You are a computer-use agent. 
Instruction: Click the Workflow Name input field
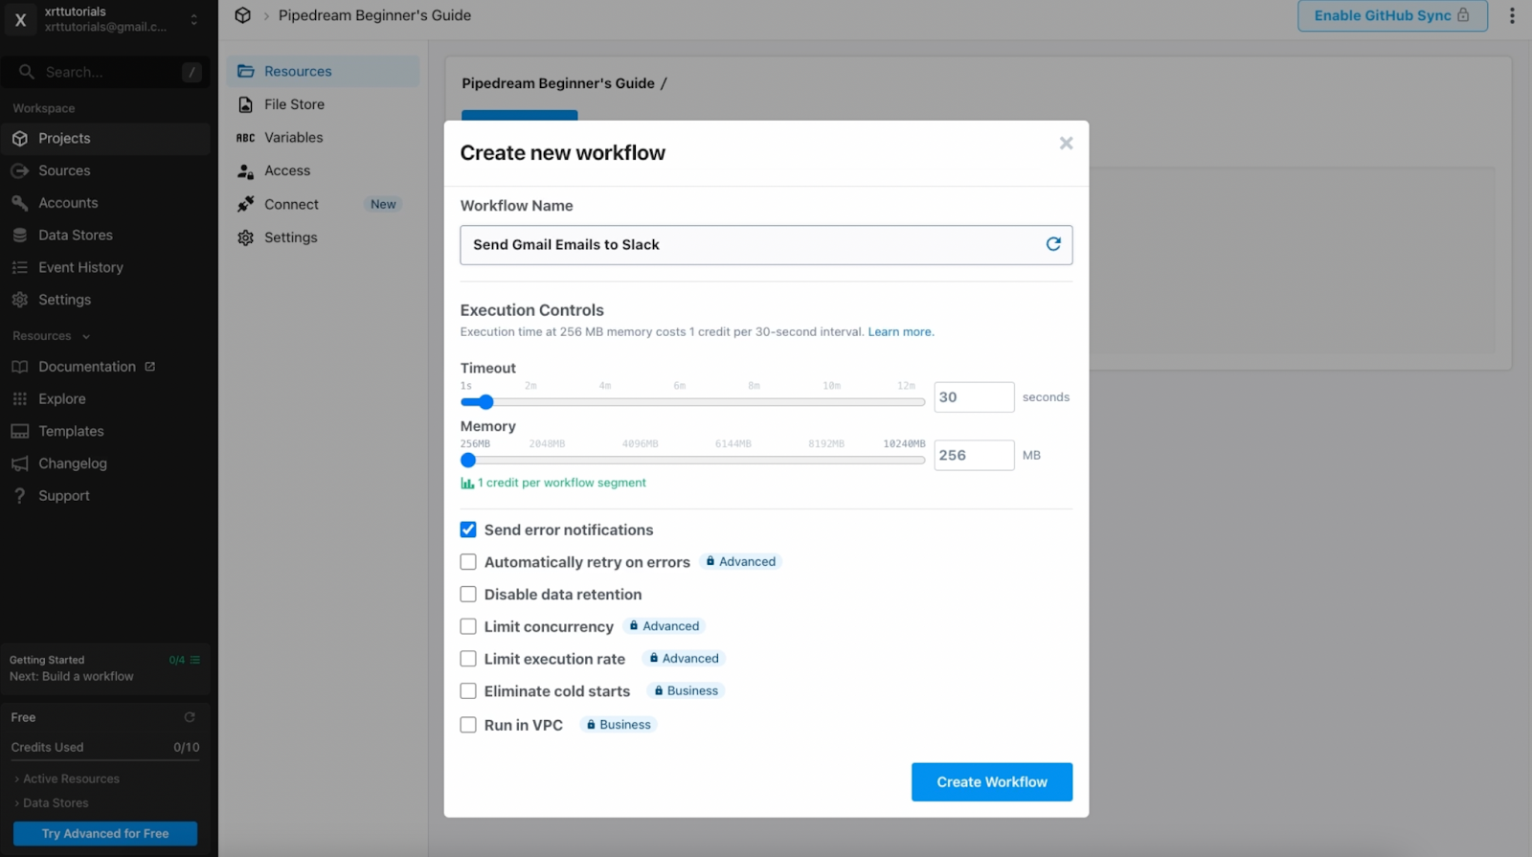(x=766, y=245)
